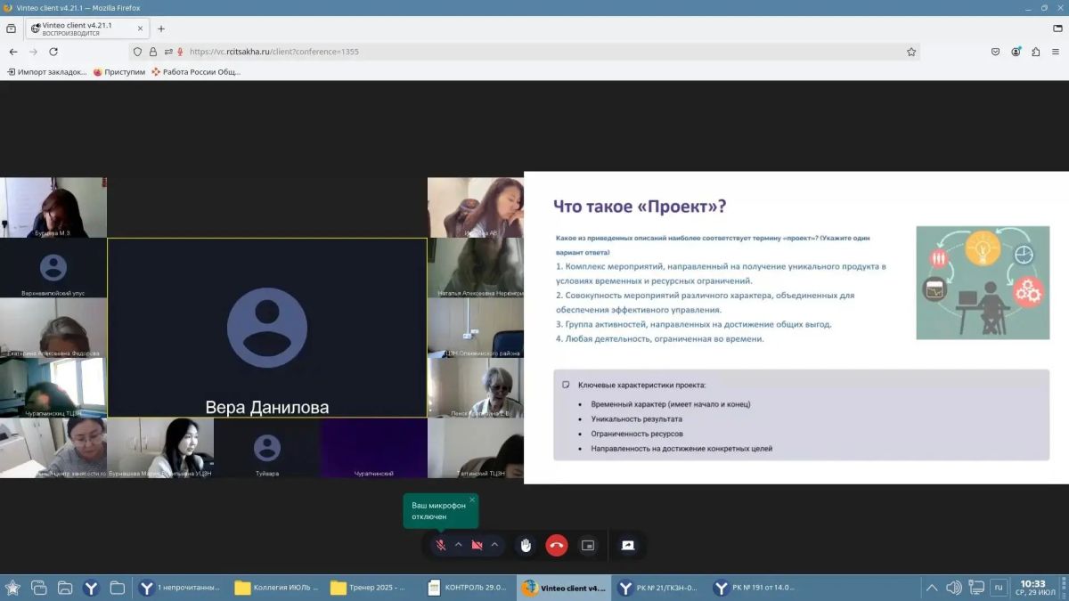Open site security lock information
1069x601 pixels.
point(153,52)
